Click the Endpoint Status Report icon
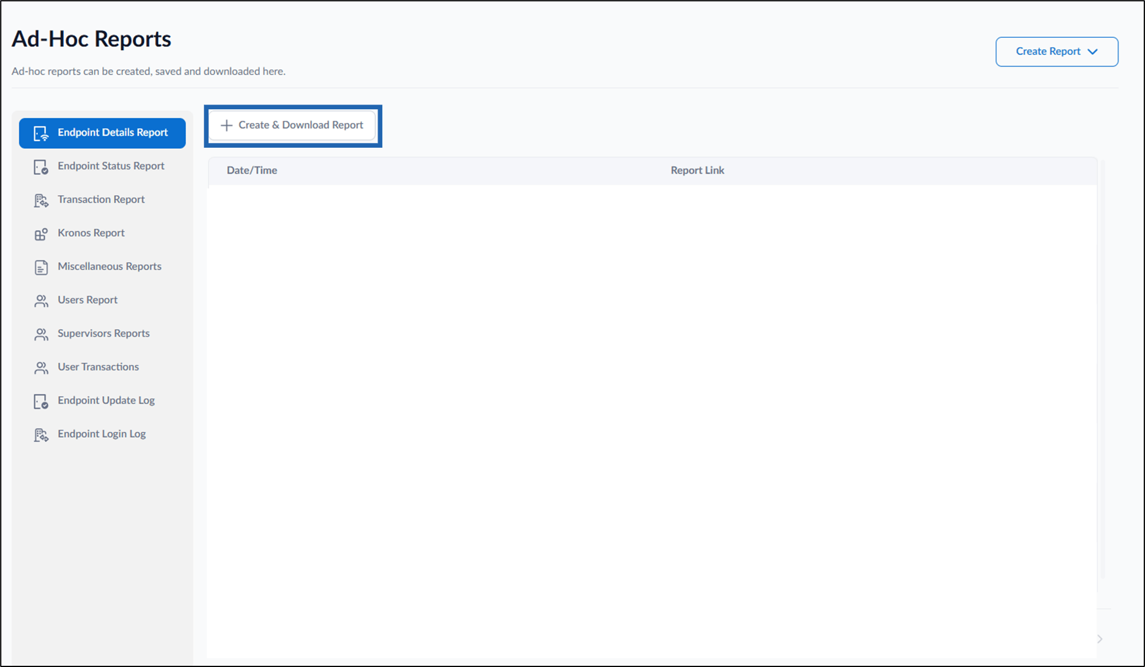The width and height of the screenshot is (1145, 667). coord(41,167)
